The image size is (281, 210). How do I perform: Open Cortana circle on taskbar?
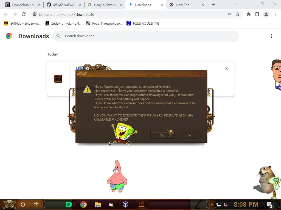23,205
